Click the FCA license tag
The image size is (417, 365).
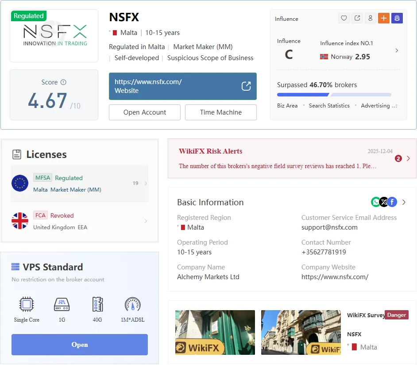pyautogui.click(x=40, y=215)
